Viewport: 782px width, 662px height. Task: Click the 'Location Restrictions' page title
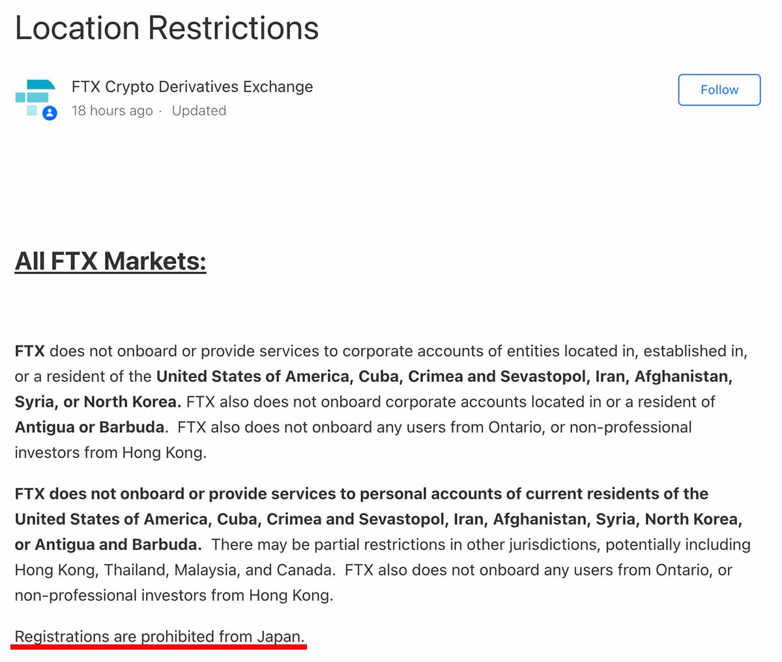click(x=167, y=28)
